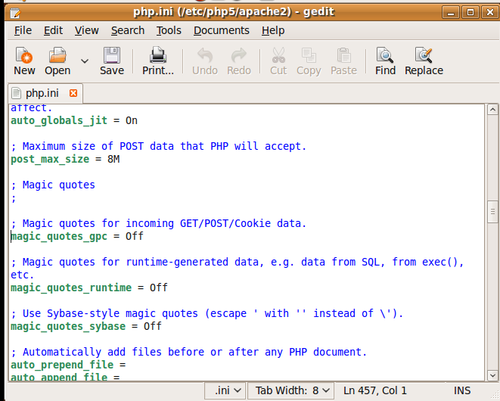This screenshot has width=500, height=401.
Task: Click the 'Automatically add files' comment line
Action: 189,352
